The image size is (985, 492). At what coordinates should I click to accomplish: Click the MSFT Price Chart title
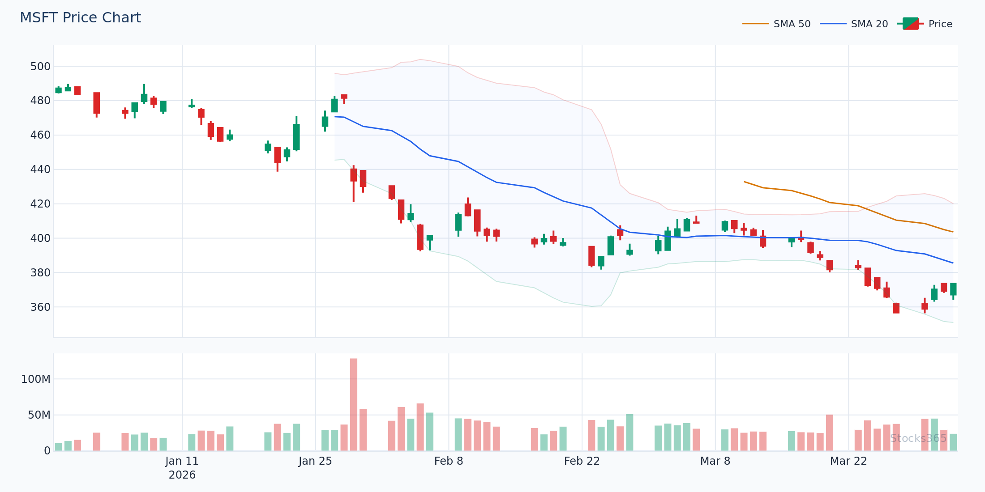[81, 18]
